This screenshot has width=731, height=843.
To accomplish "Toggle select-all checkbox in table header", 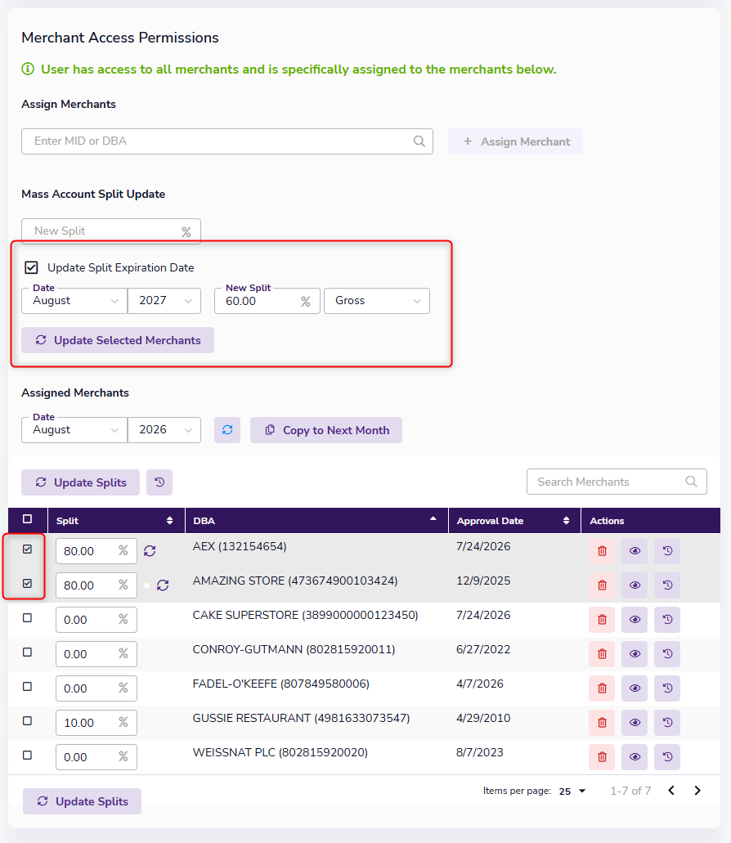I will point(28,519).
